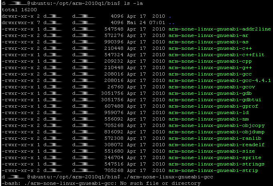Select the arm-none-linux-gnueabi-c++filt filename

tap(216, 55)
